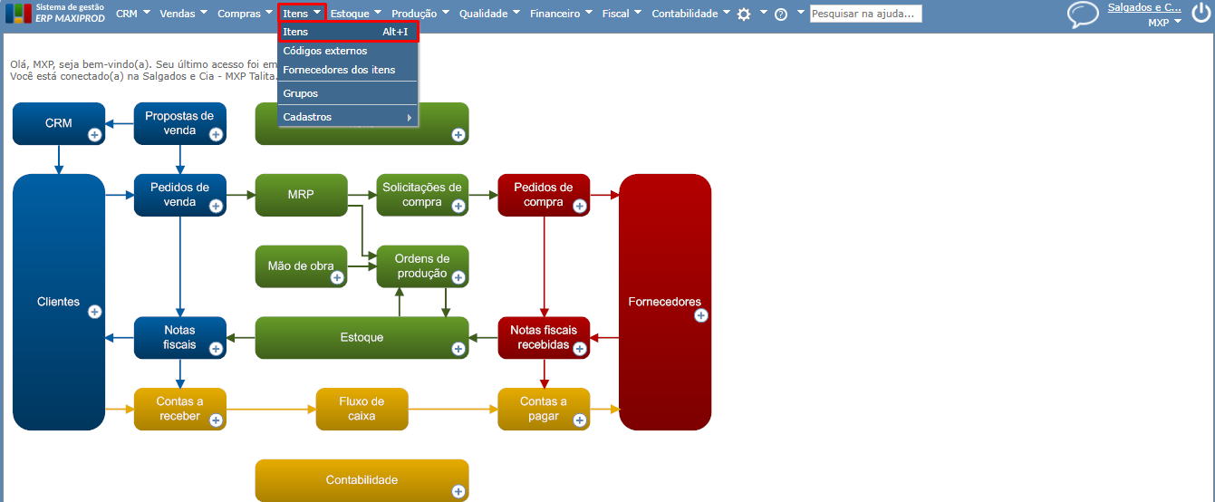
Task: Click the ERP MAXIPROD logo icon
Action: [19, 14]
